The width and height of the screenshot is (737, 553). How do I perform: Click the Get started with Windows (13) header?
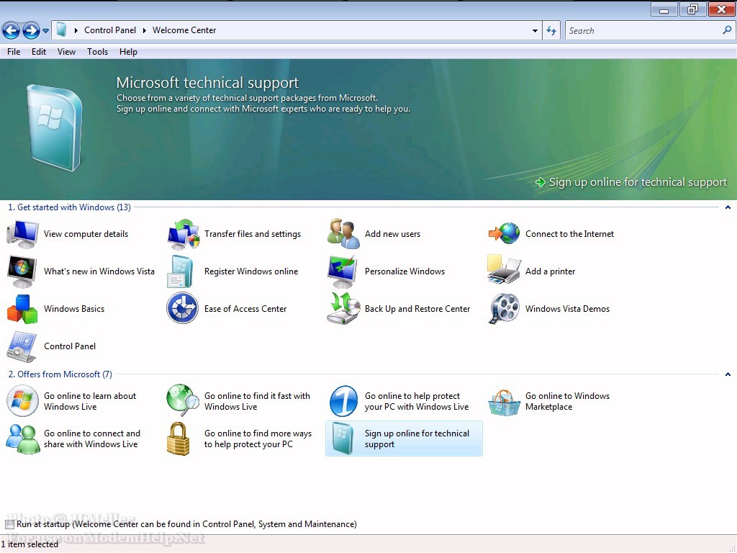(x=70, y=207)
